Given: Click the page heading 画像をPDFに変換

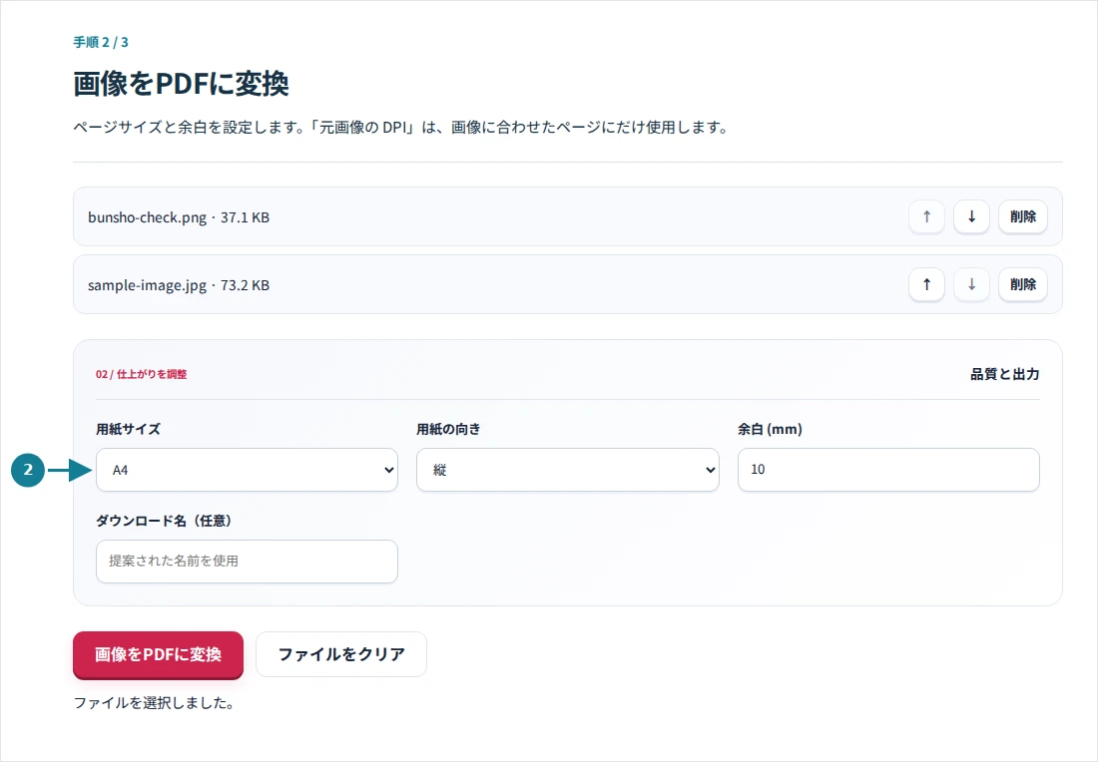Looking at the screenshot, I should click(x=181, y=84).
